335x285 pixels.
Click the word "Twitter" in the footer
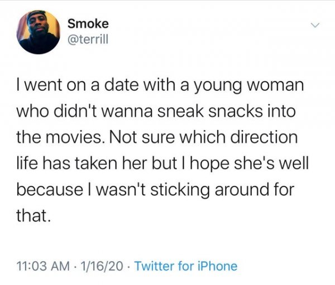[155, 266]
